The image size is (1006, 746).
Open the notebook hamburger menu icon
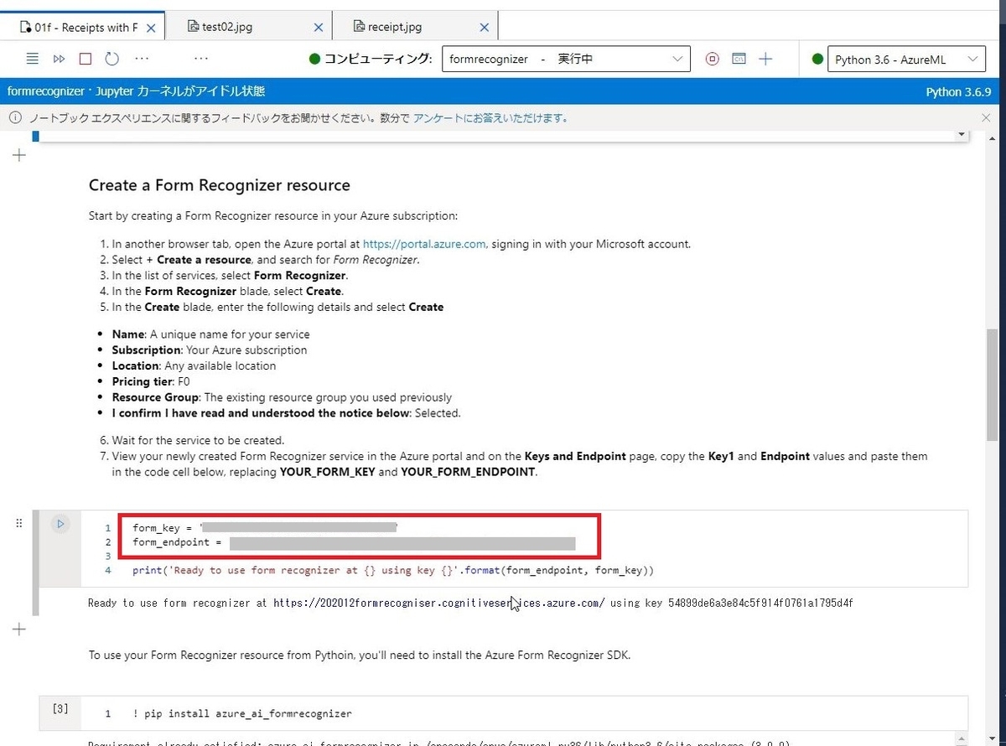coord(33,59)
